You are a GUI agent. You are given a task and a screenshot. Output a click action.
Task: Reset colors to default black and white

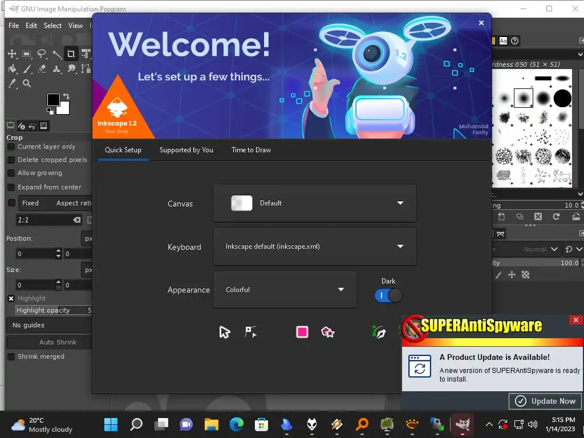(50, 111)
